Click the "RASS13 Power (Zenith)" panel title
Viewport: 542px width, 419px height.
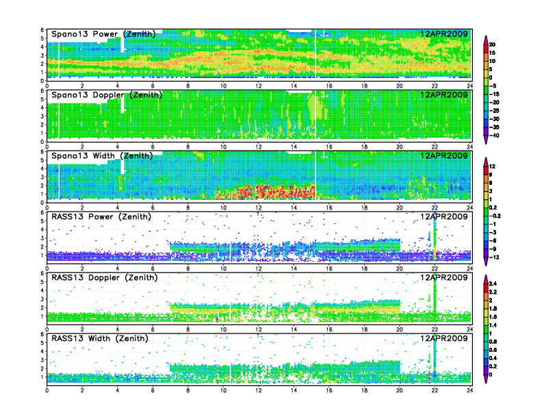point(101,216)
